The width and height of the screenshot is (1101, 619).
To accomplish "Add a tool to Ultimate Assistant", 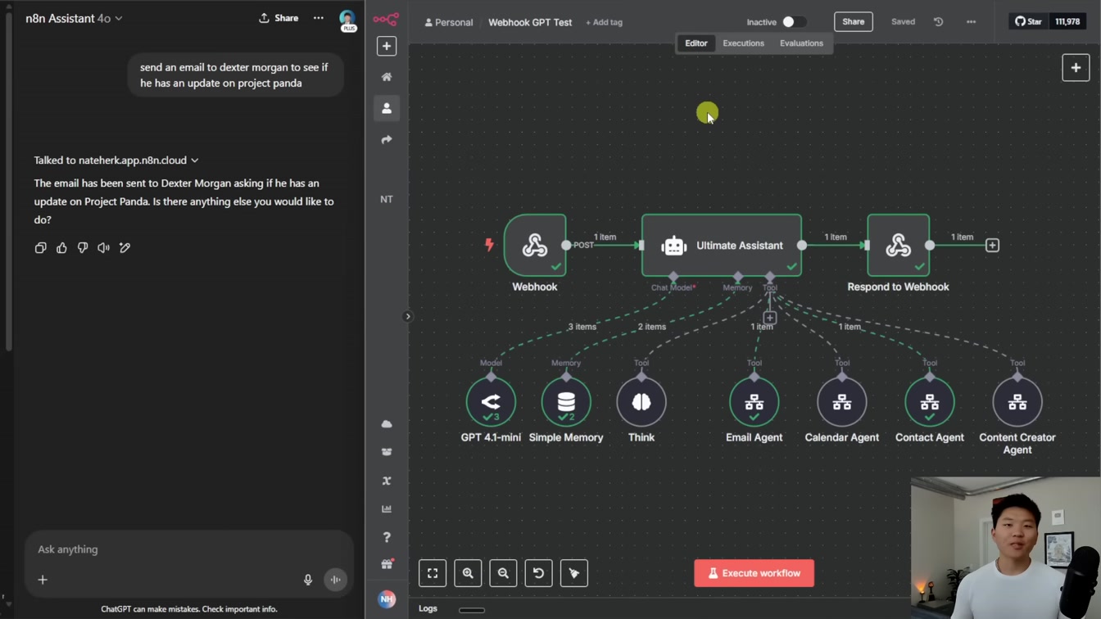I will point(770,318).
